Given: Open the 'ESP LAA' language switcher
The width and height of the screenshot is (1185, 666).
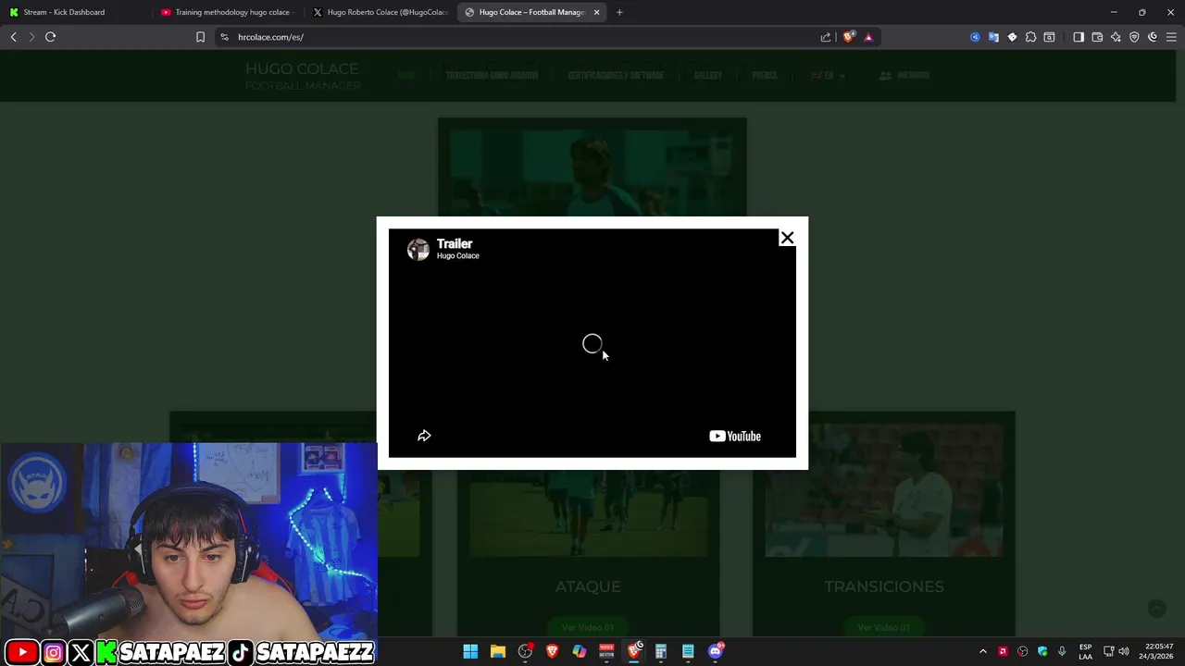Looking at the screenshot, I should (x=1085, y=651).
